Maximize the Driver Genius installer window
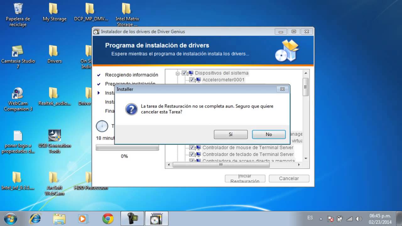This screenshot has width=402, height=226. point(294,31)
